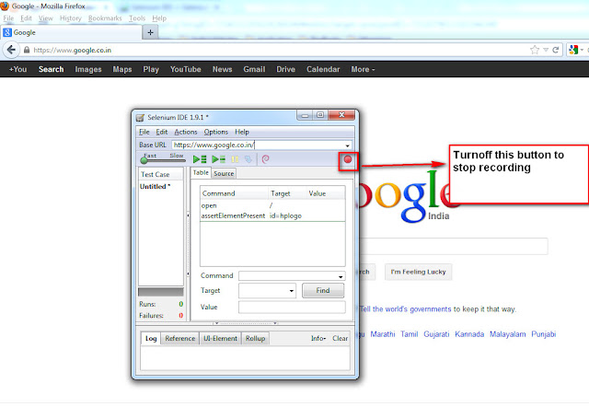This screenshot has width=589, height=407.
Task: Open the Malayalam language link
Action: pos(507,334)
